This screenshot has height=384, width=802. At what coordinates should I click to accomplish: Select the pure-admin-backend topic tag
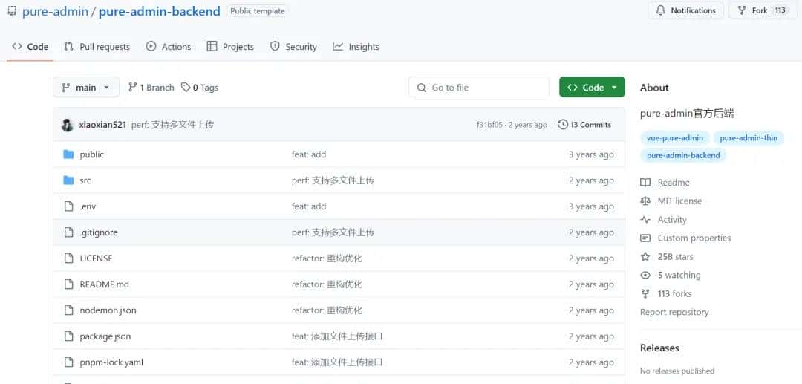coord(683,155)
